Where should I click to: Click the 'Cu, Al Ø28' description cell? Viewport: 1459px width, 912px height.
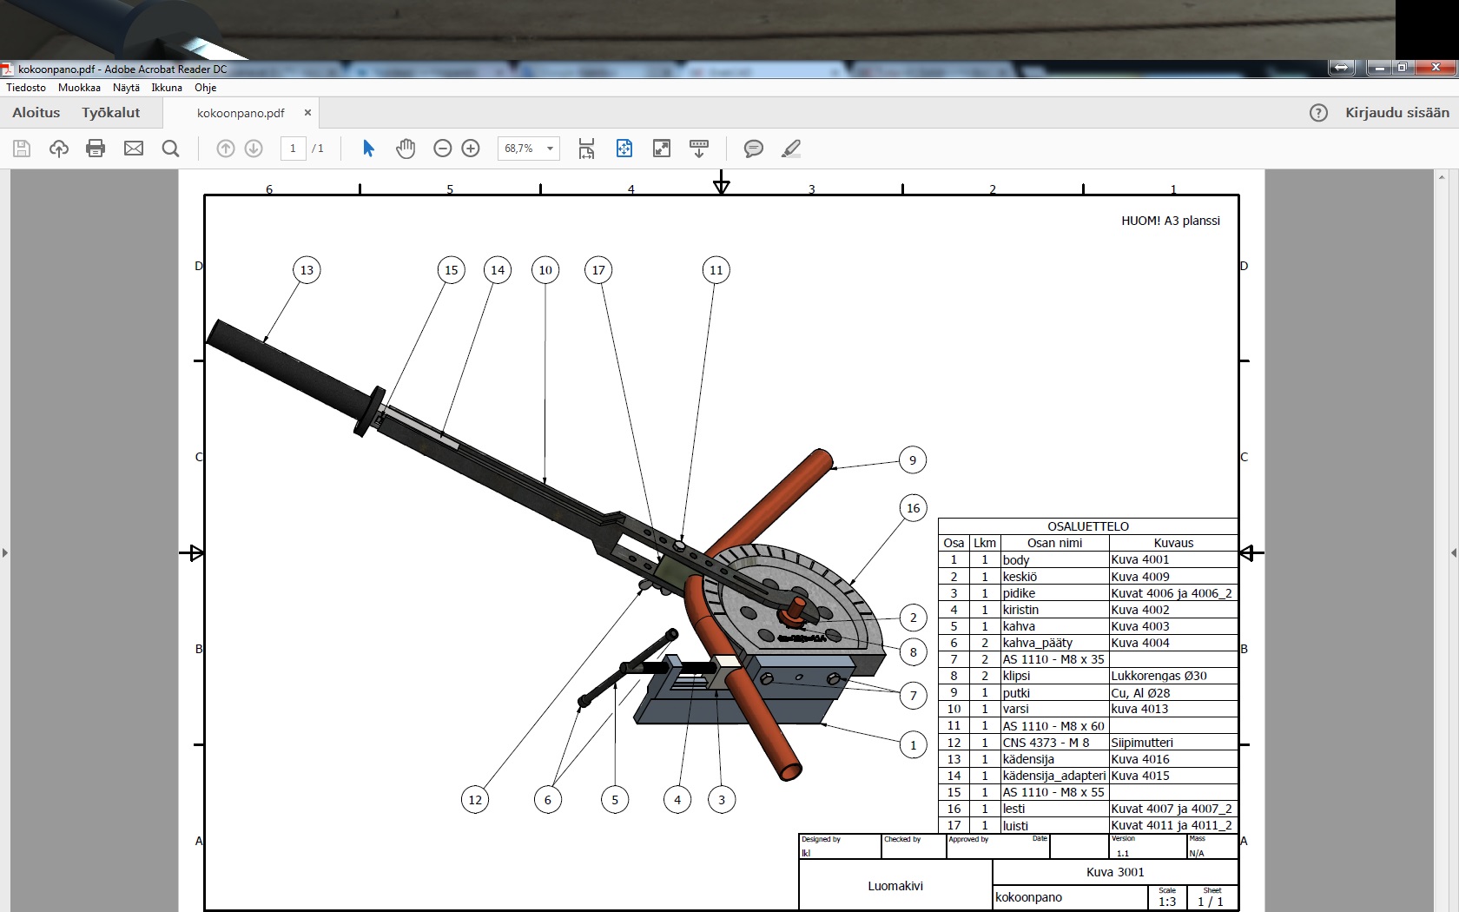click(x=1173, y=693)
